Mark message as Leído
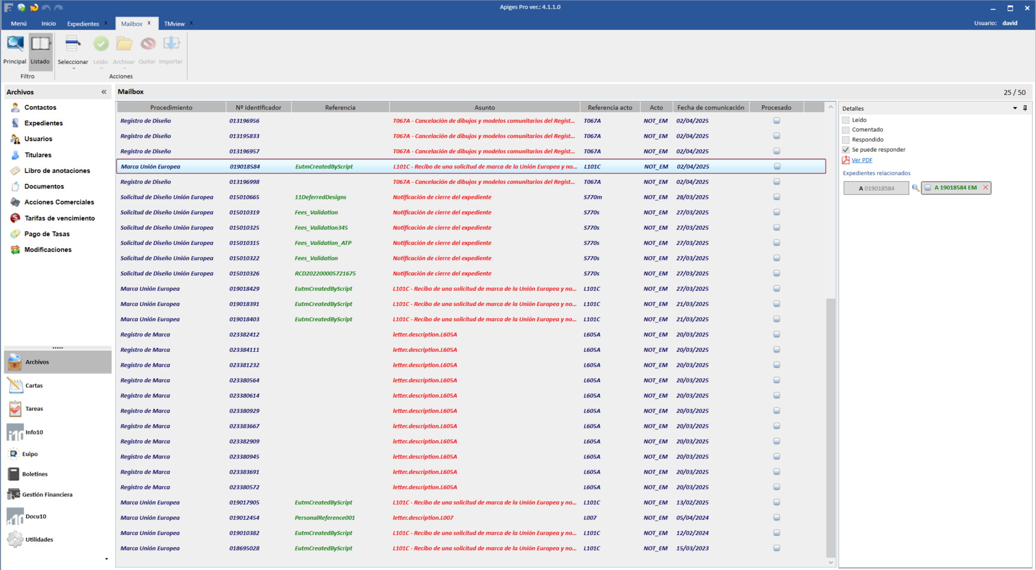This screenshot has height=570, width=1036. point(101,45)
